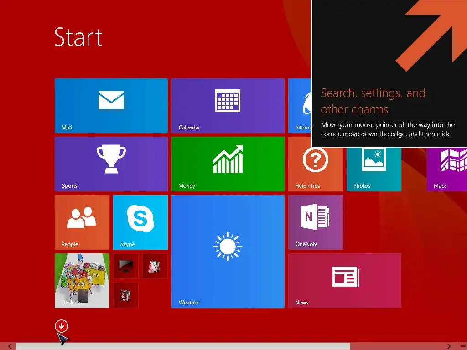Viewport: 467px width, 350px height.
Task: Click the scrollbar left arrow
Action: (10, 346)
